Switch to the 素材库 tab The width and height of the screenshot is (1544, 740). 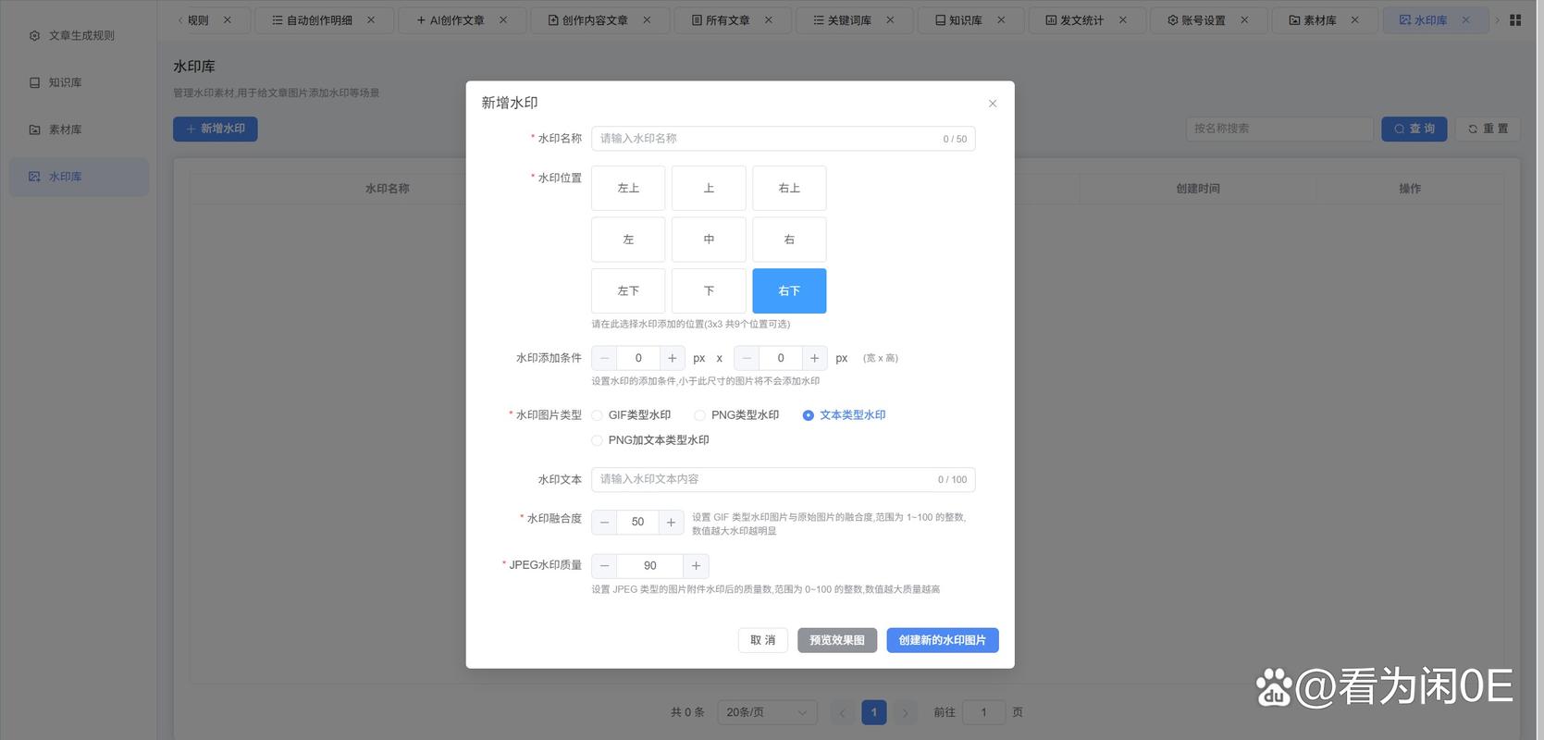pyautogui.click(x=1325, y=20)
